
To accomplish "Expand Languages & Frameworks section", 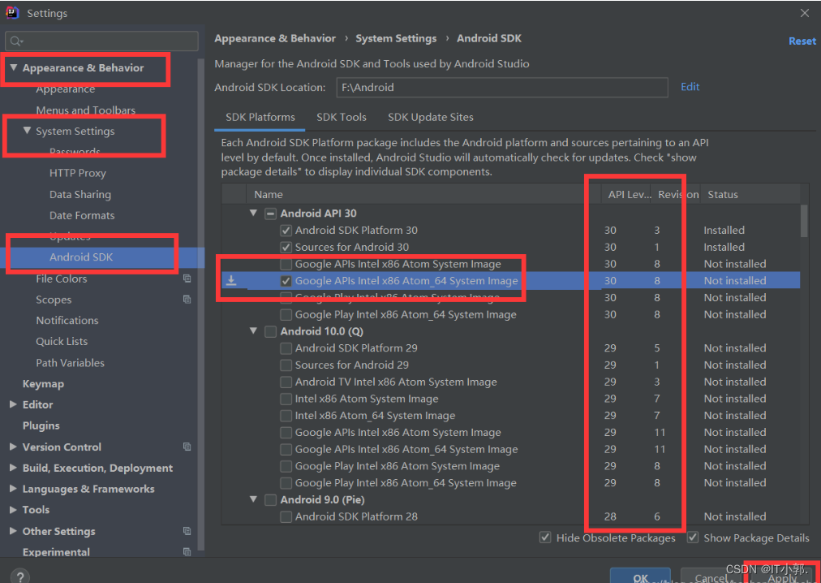I will [13, 489].
